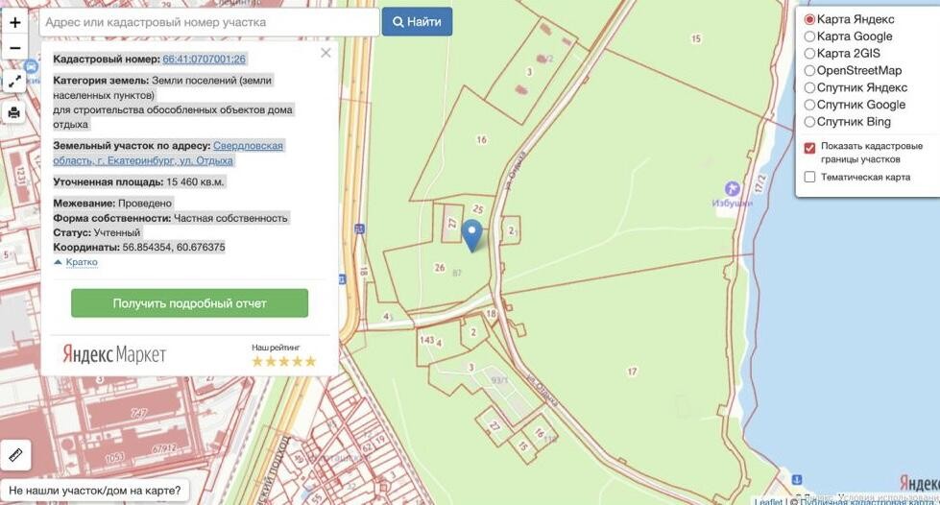Image resolution: width=940 pixels, height=505 pixels.
Task: Print the map via printer icon
Action: coord(15,112)
